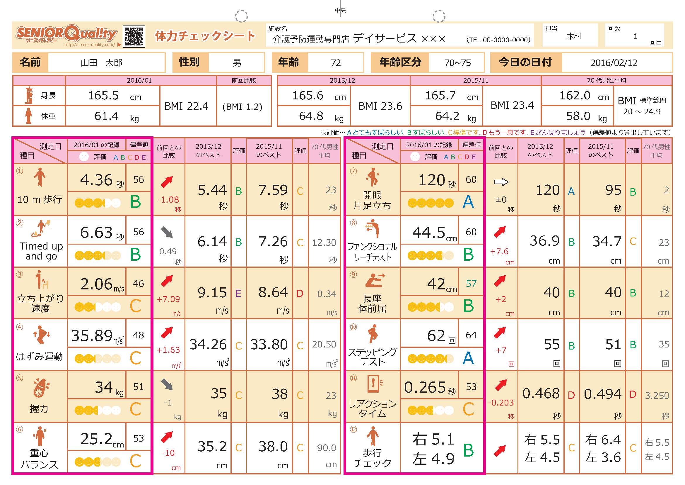Click the gender field showing 男
This screenshot has width=685, height=485.
point(236,62)
